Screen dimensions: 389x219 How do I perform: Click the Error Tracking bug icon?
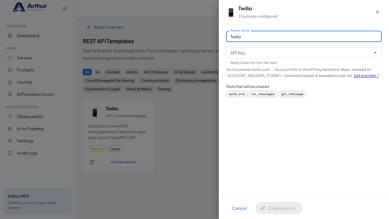click(x=10, y=129)
